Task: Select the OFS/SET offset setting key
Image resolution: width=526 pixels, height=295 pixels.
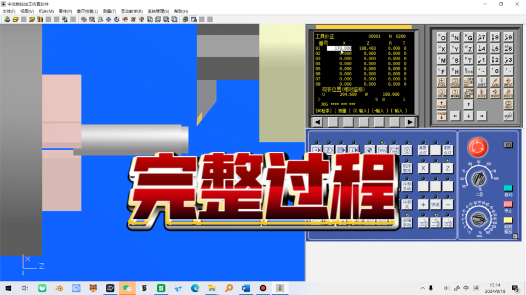Action: [468, 82]
